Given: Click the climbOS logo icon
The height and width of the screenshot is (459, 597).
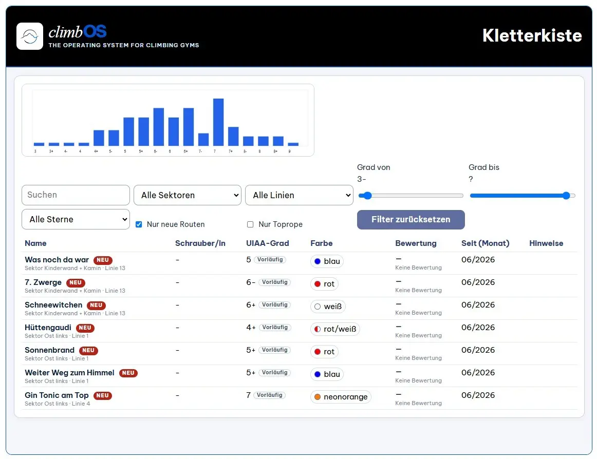Looking at the screenshot, I should tap(30, 36).
